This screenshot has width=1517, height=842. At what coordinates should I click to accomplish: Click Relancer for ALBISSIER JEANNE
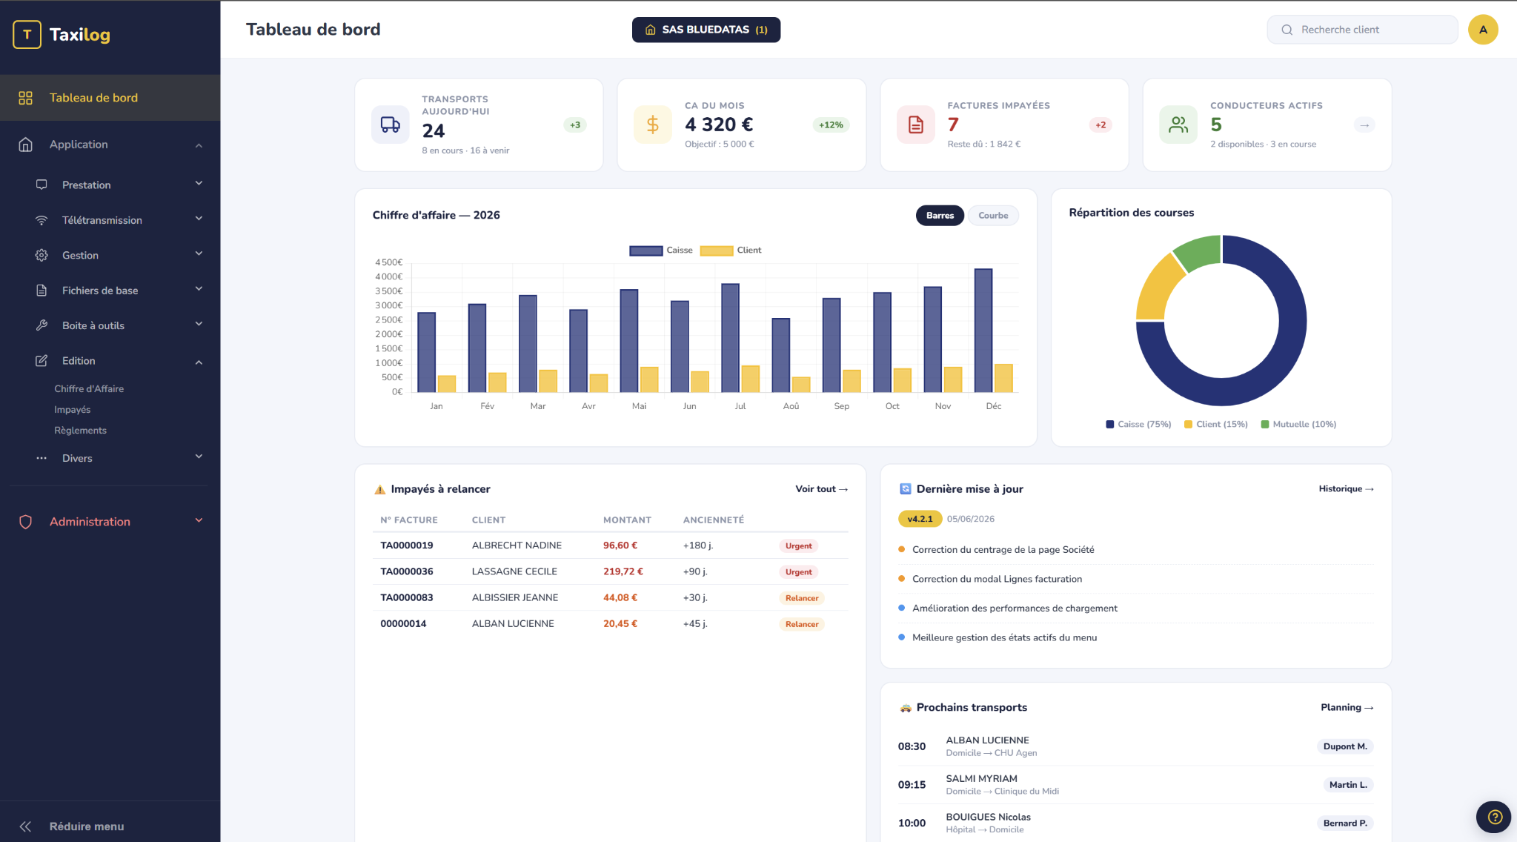click(x=802, y=598)
